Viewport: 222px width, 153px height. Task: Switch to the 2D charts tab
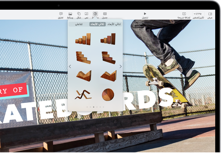click(114, 24)
